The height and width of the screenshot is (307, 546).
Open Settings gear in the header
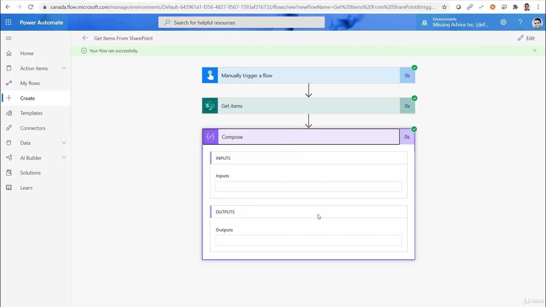[x=503, y=22]
